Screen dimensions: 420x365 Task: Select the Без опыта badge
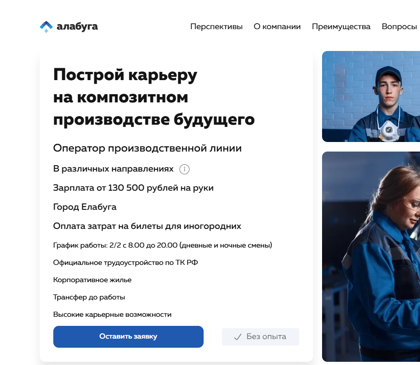click(261, 337)
